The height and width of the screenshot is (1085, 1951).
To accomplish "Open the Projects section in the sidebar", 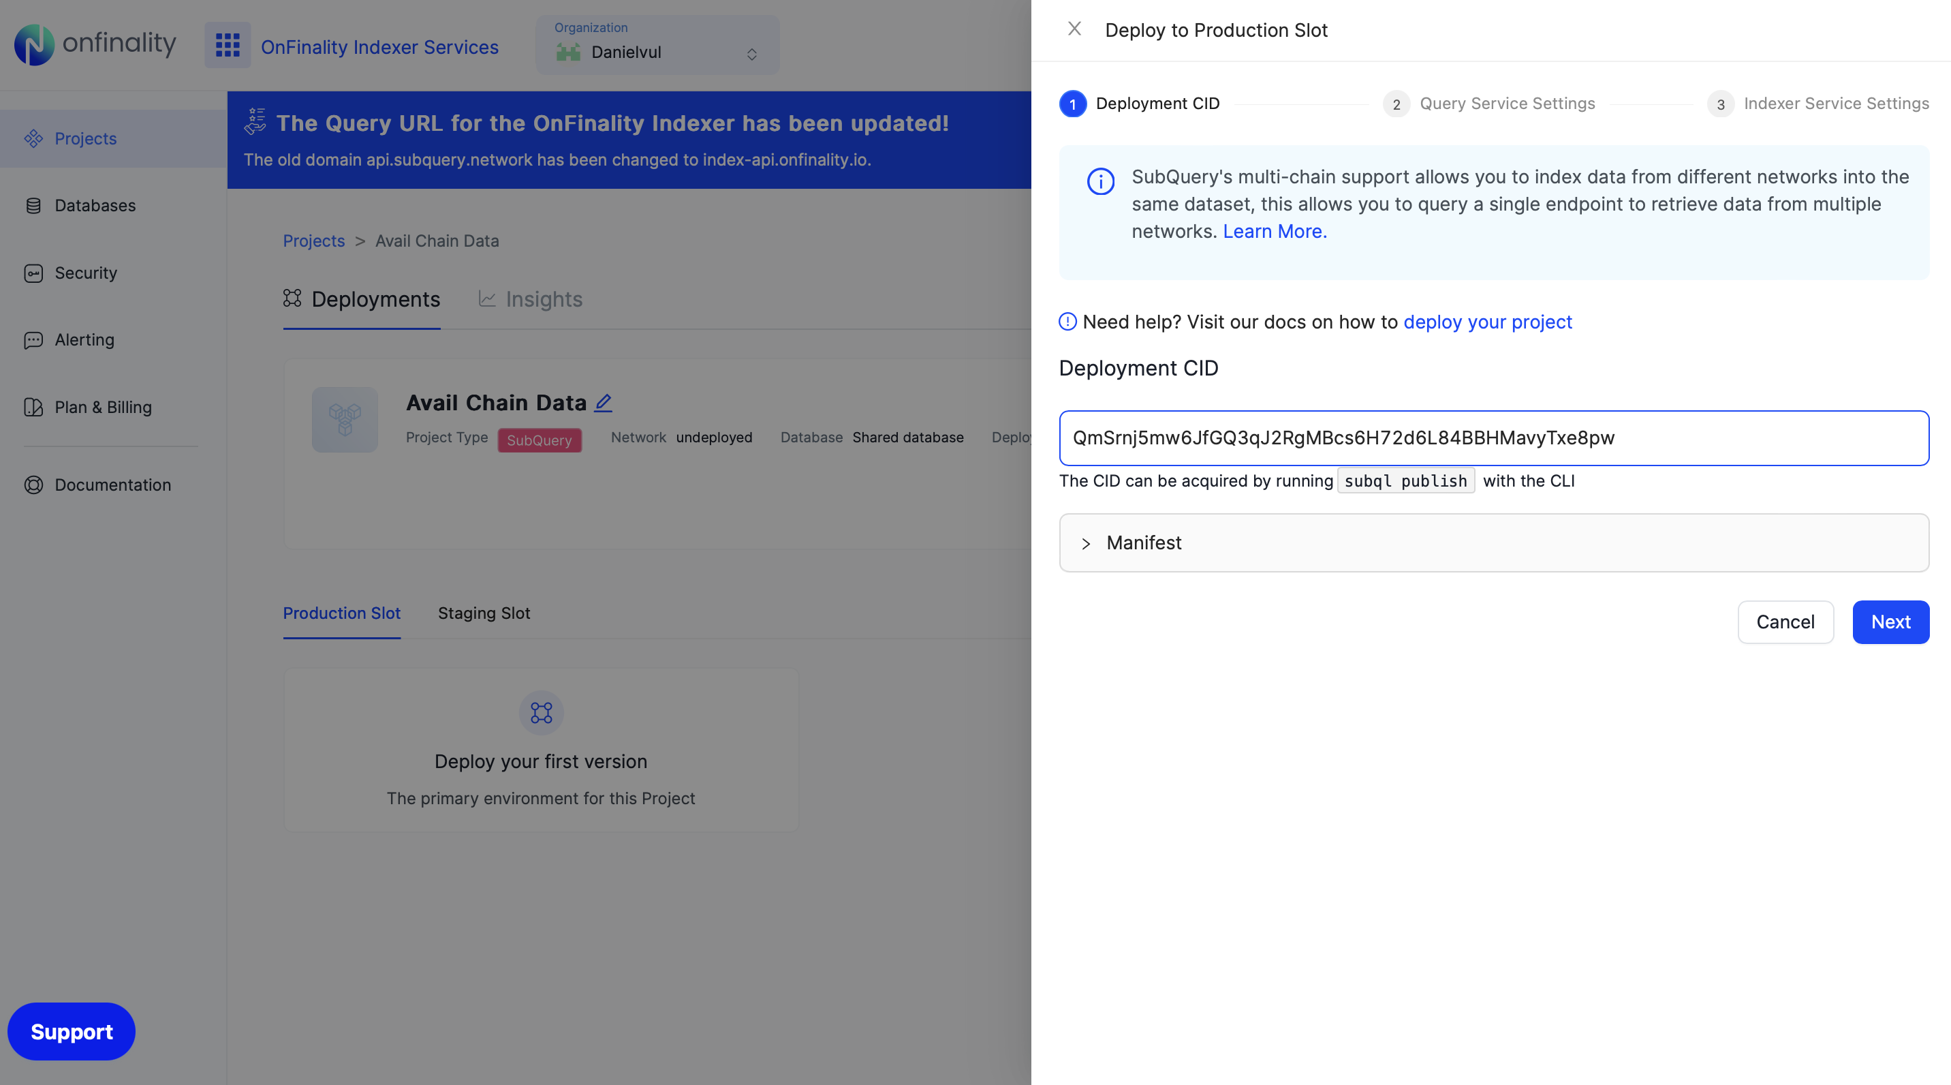I will [x=85, y=138].
